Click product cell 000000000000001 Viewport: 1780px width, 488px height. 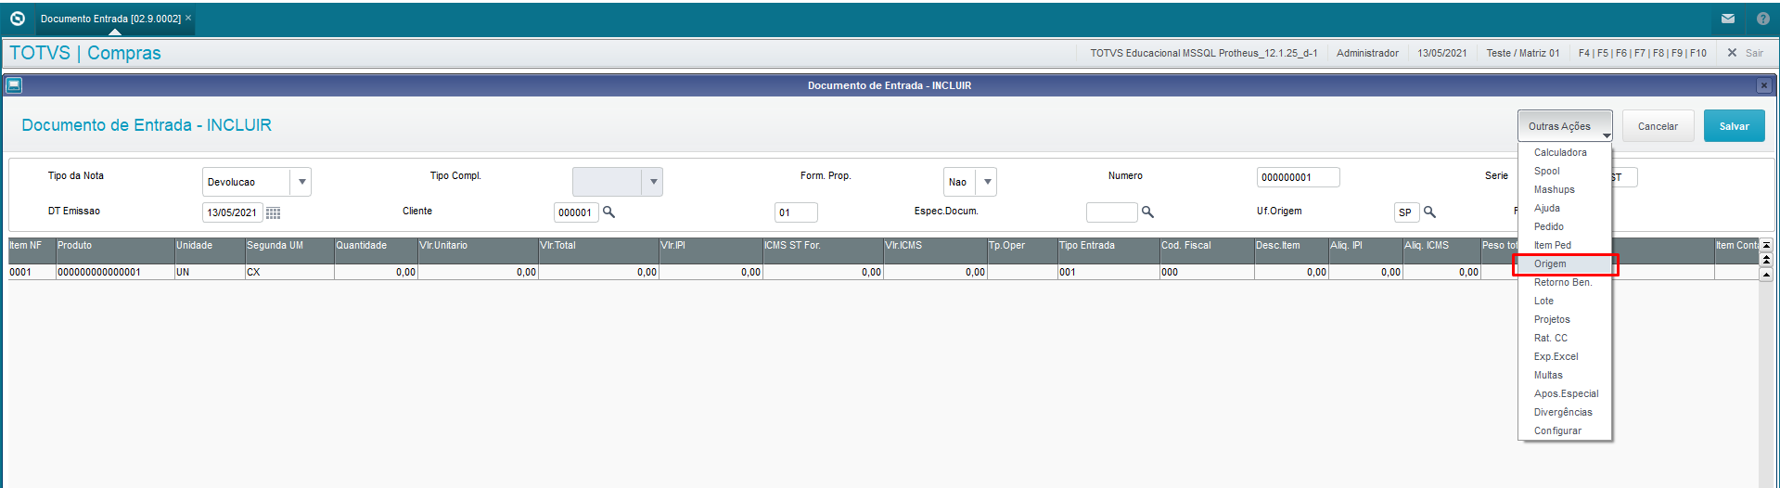tap(115, 272)
